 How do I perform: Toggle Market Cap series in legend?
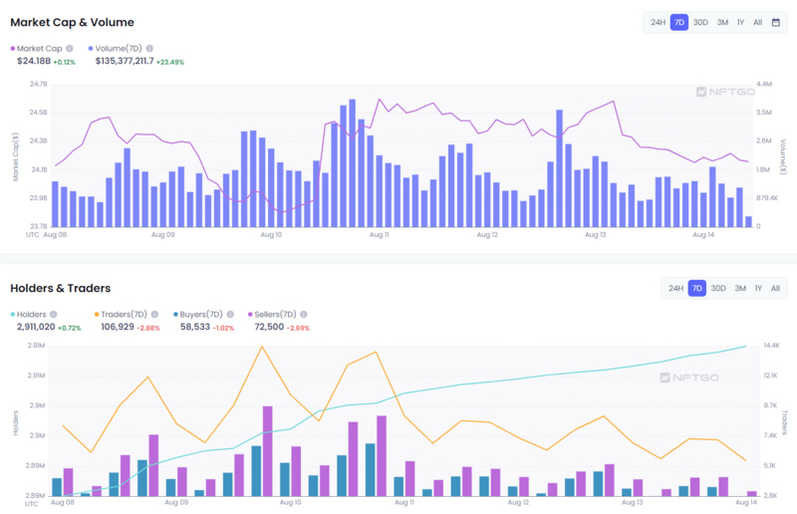pyautogui.click(x=38, y=48)
